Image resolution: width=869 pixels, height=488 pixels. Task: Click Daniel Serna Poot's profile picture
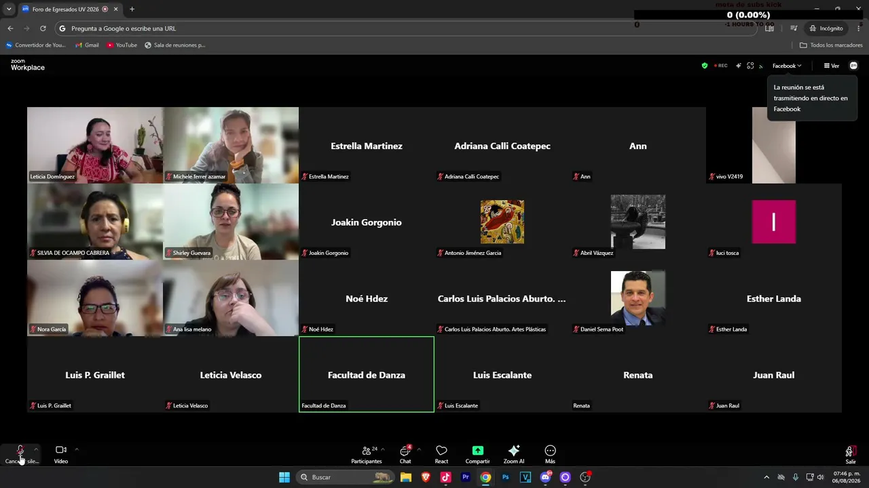(638, 298)
